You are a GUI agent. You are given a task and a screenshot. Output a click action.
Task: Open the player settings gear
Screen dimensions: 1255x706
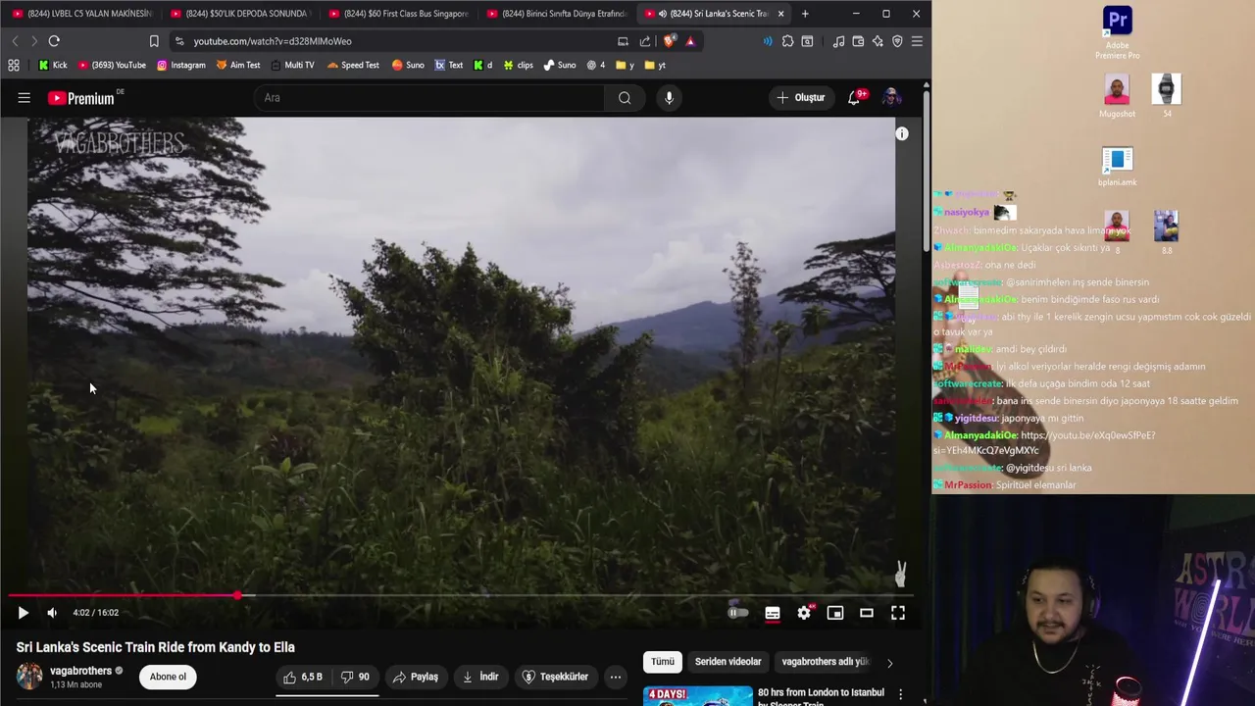pos(804,613)
